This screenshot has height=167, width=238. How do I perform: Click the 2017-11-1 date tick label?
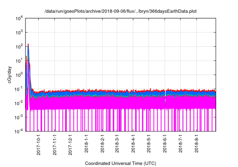55,145
